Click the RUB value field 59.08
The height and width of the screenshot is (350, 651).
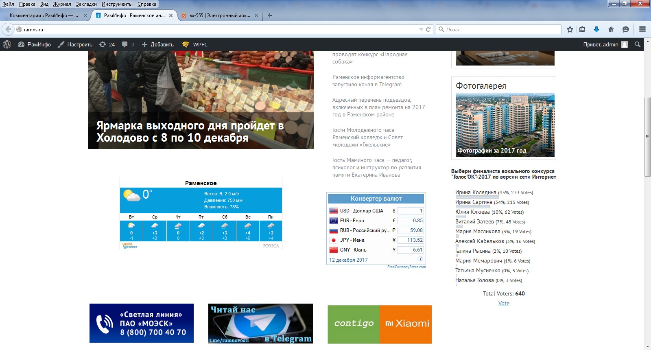click(x=411, y=230)
